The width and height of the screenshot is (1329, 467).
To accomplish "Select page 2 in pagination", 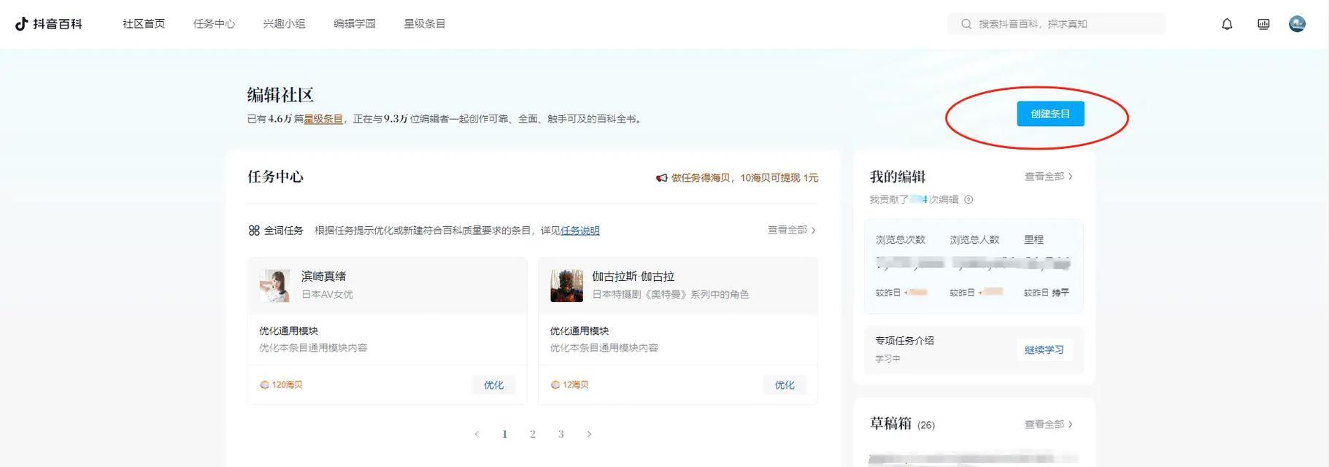I will 533,434.
